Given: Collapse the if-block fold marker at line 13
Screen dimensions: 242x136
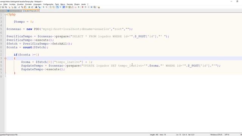Looking at the screenshot, I should tap(5, 58).
